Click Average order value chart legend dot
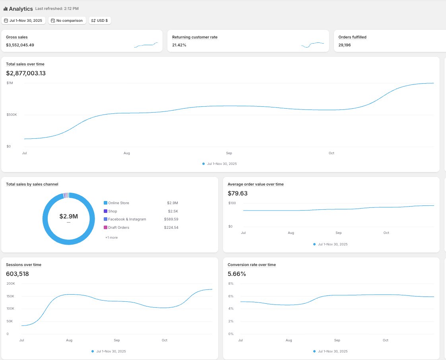446x360 pixels. coord(314,244)
